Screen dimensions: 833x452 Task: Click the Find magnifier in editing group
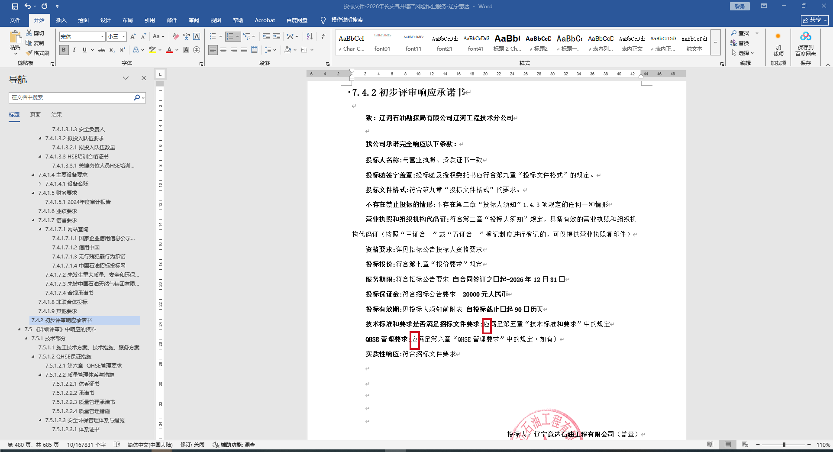734,33
